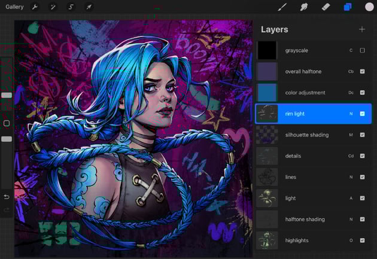Click the 'rim light' layer name

(295, 114)
